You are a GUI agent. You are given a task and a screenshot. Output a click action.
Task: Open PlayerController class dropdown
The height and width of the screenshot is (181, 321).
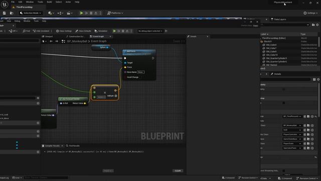[x=292, y=134]
